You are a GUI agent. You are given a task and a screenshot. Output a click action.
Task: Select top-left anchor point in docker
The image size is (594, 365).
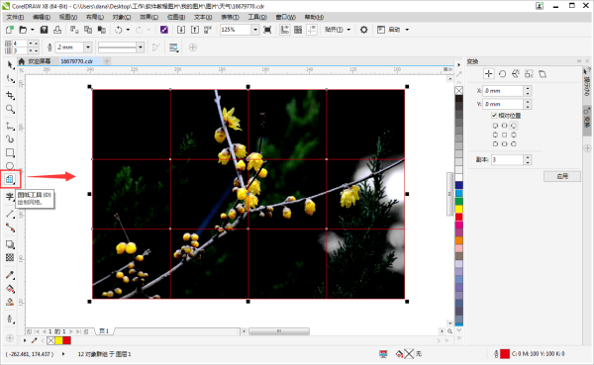[495, 126]
